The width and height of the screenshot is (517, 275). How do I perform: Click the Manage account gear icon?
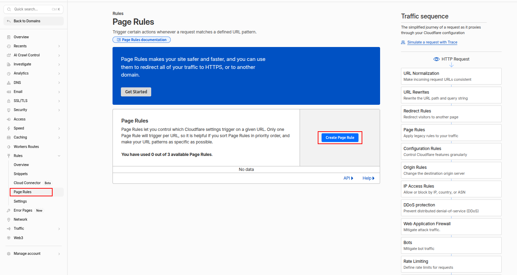pyautogui.click(x=9, y=254)
